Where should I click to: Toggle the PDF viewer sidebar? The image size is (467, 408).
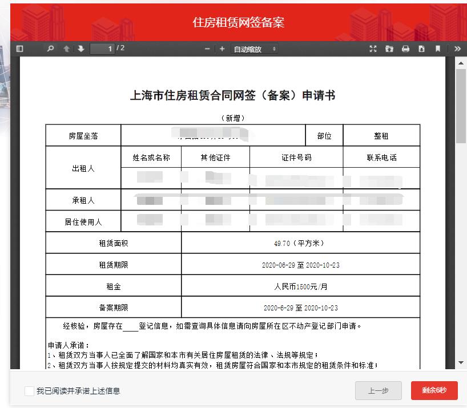click(x=19, y=49)
